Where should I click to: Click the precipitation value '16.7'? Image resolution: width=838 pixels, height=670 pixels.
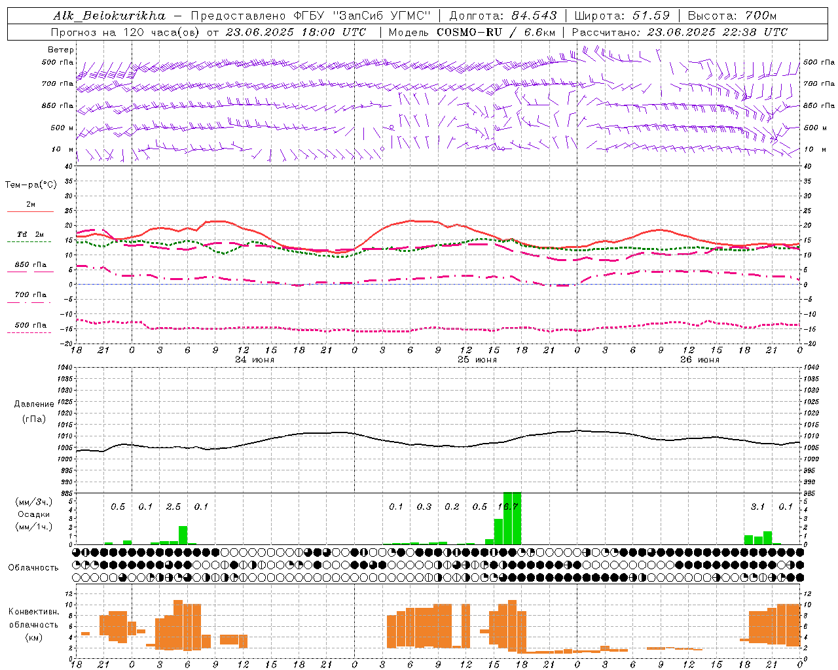tap(508, 507)
